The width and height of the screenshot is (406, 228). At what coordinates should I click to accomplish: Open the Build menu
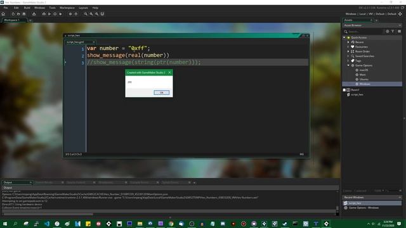click(27, 8)
